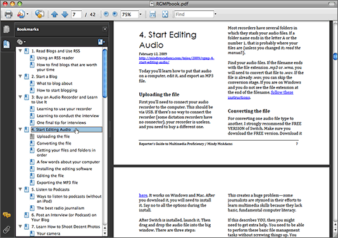Go to next page with down arrow
Screen dimensions: 338x238
pos(65,15)
